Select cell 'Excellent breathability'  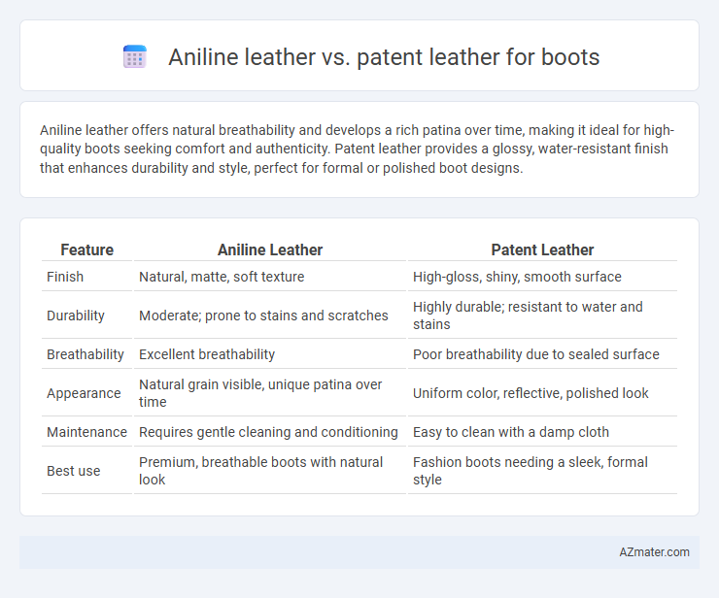(x=270, y=354)
